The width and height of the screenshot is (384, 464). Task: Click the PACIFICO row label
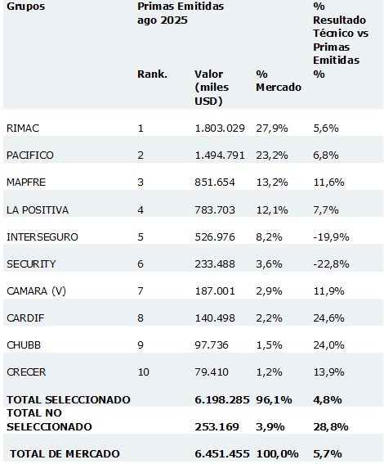[30, 155]
